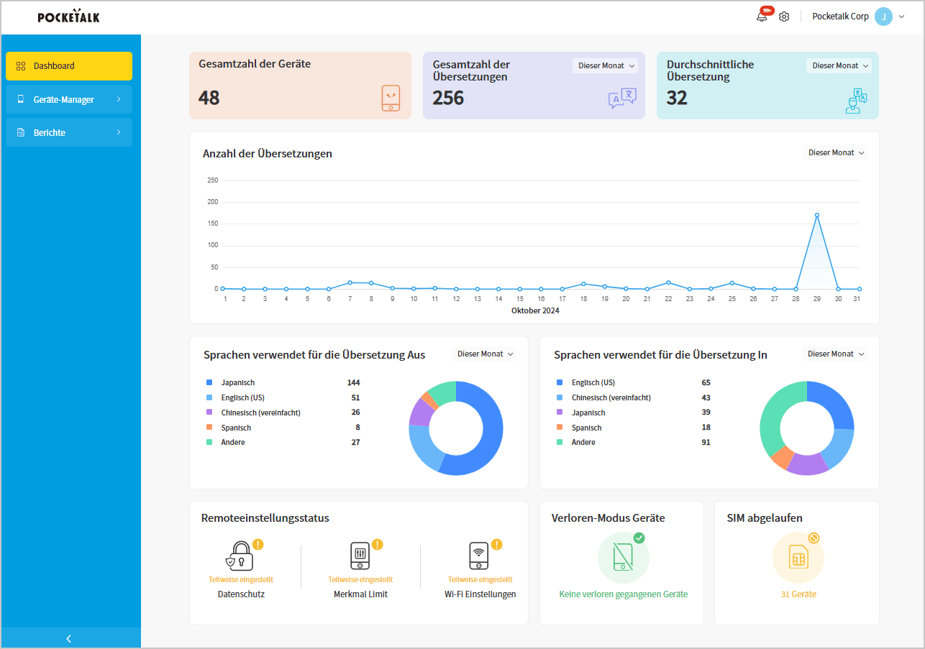Click the Merkmal Limit device icon
Screen dimensions: 925x649
tap(360, 556)
